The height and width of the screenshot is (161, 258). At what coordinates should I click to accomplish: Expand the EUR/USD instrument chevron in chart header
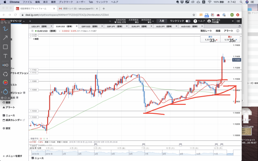point(60,31)
